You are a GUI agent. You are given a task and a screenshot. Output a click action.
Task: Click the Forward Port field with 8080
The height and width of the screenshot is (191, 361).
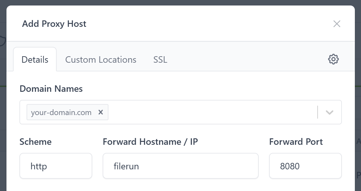tap(305, 166)
